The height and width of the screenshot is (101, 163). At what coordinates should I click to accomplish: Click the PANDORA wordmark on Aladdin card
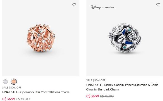pos(110,7)
